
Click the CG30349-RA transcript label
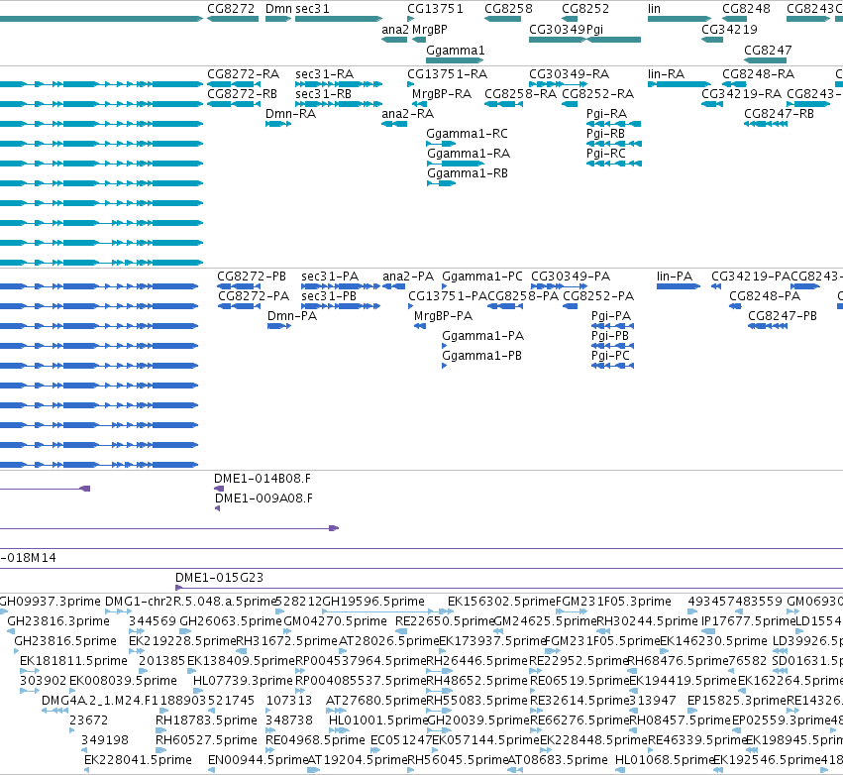(569, 74)
